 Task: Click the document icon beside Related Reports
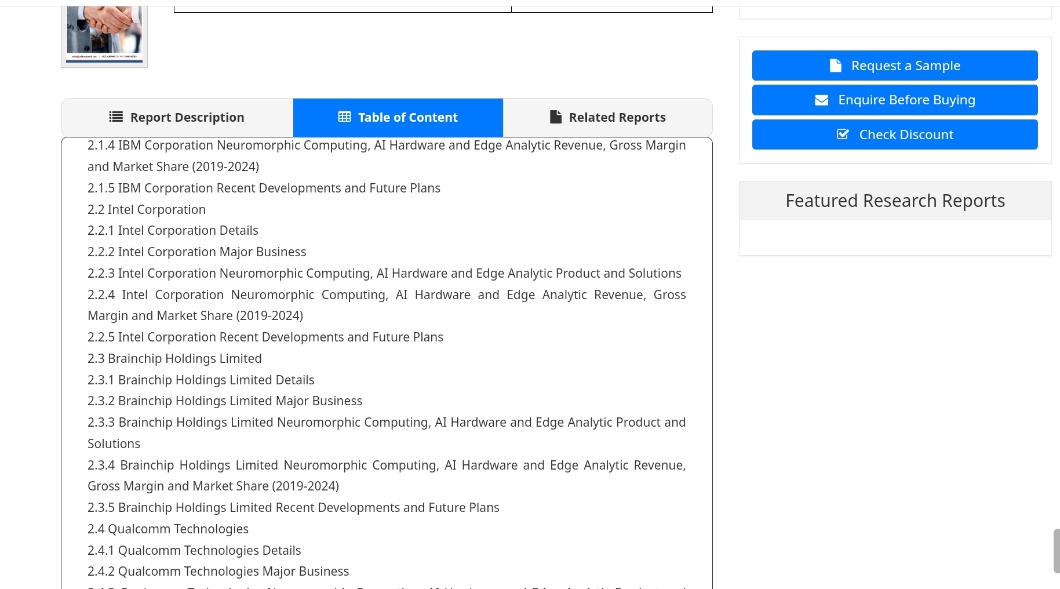[x=556, y=117]
